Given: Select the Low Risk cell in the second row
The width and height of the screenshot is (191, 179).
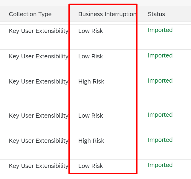Looking at the screenshot, I should pos(91,56).
